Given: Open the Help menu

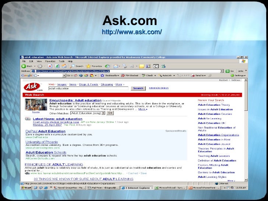Looking at the screenshot, I should tap(70, 61).
